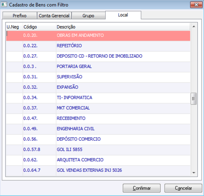Screen dimensions: 204x196
Task: Click the scrollbar down arrow
Action: coord(194,173)
